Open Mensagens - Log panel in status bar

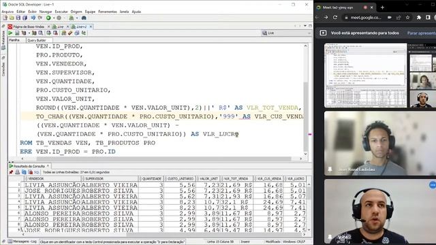(x=22, y=242)
